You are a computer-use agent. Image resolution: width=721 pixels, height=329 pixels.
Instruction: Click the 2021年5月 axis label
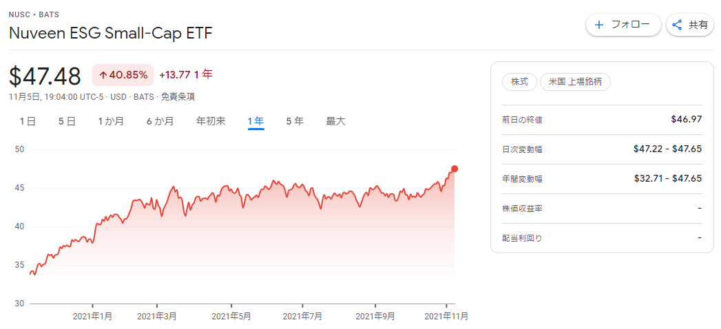(x=231, y=316)
